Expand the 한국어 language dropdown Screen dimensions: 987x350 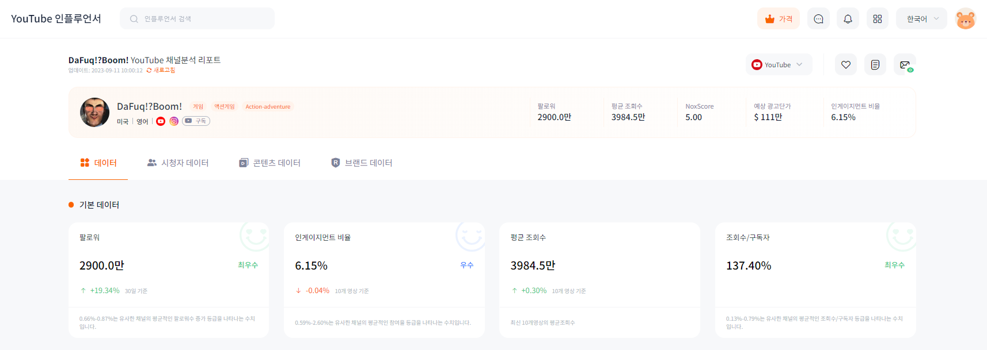click(x=921, y=19)
